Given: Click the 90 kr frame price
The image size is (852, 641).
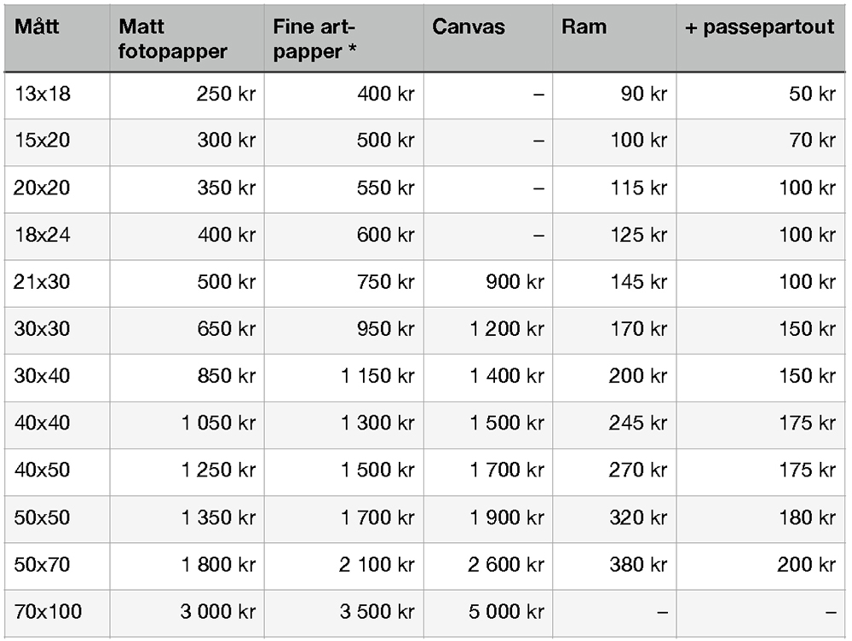Looking at the screenshot, I should pyautogui.click(x=644, y=94).
